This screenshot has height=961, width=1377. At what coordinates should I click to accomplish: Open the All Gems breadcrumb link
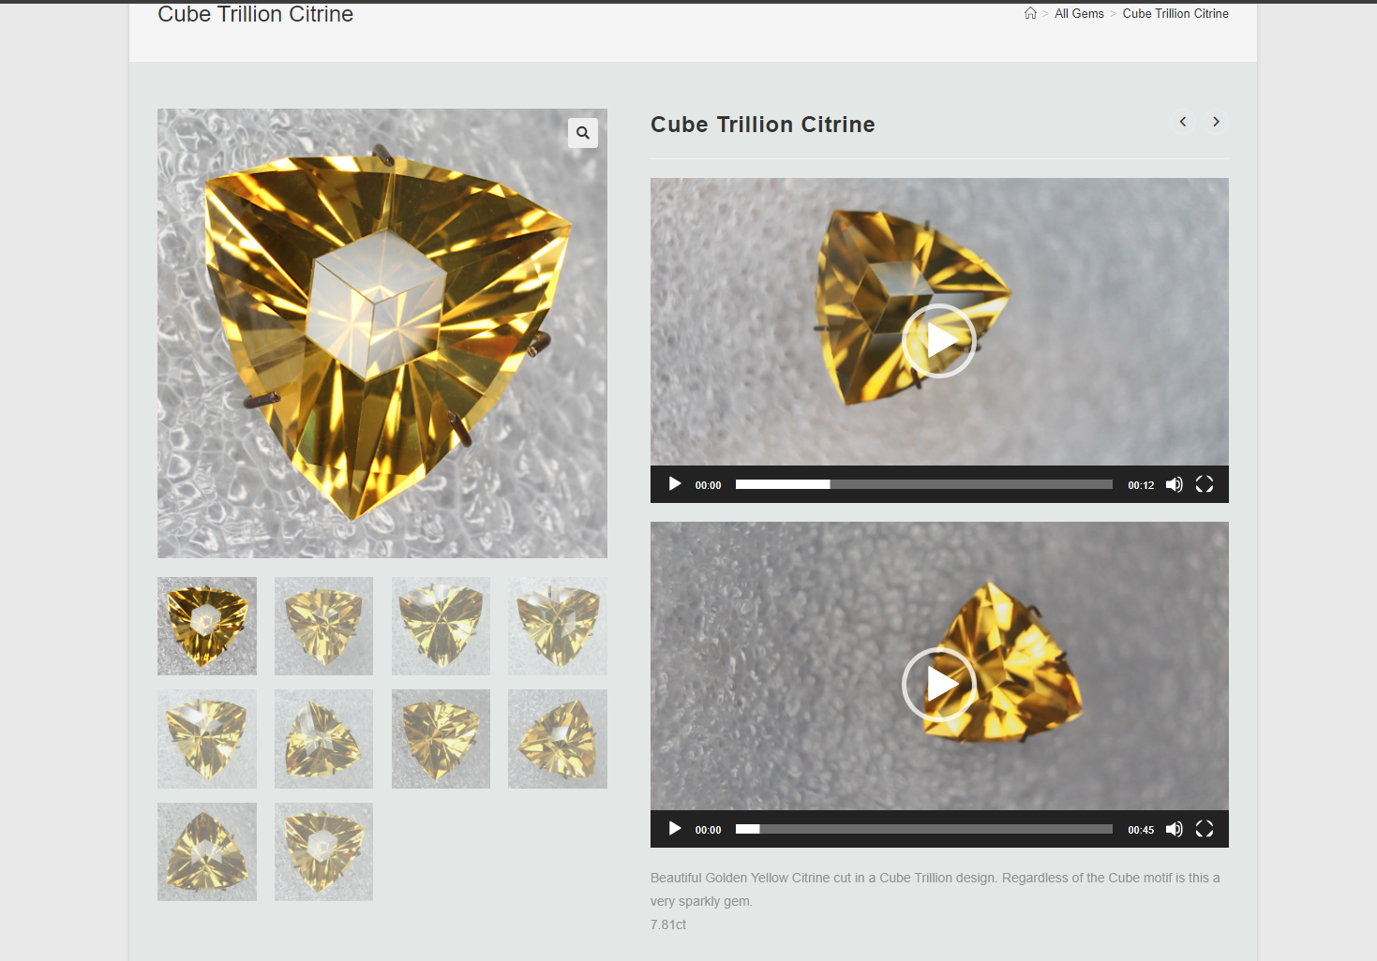(1079, 13)
